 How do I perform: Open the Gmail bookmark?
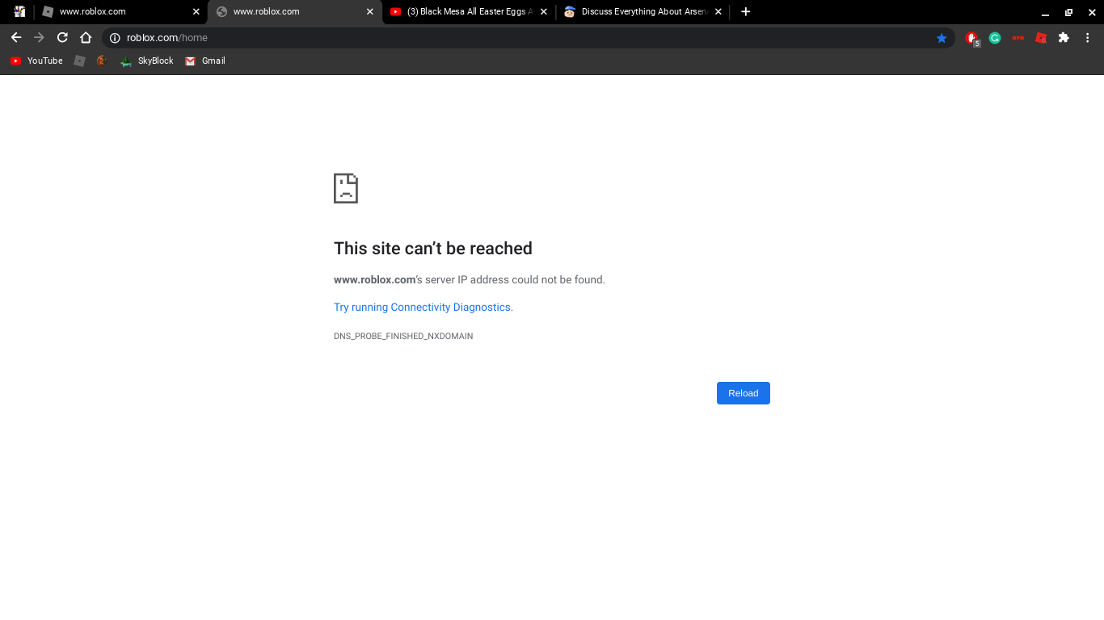[205, 61]
